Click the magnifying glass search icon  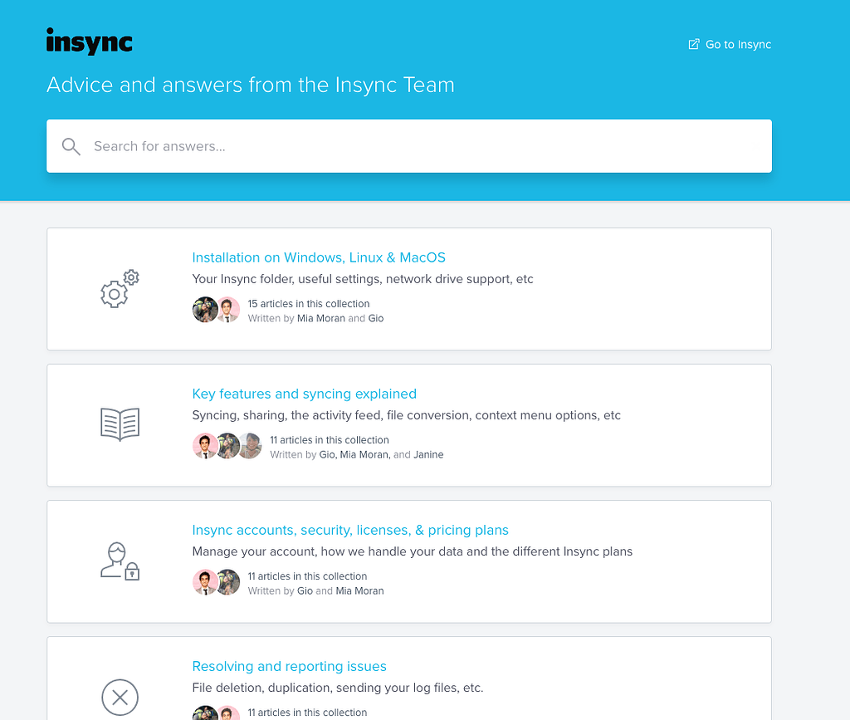click(71, 146)
